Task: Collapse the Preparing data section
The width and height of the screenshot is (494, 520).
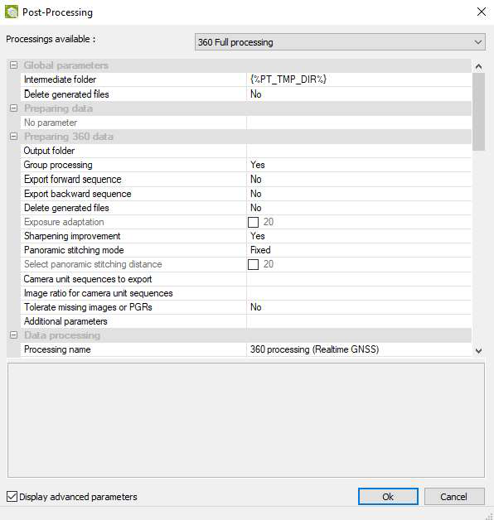Action: 13,108
